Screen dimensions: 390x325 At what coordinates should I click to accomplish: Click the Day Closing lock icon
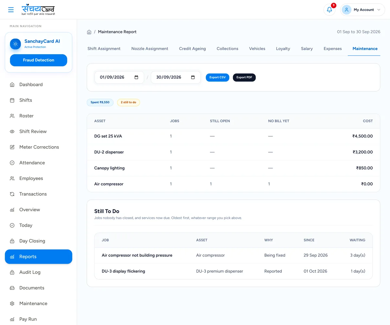click(x=12, y=241)
